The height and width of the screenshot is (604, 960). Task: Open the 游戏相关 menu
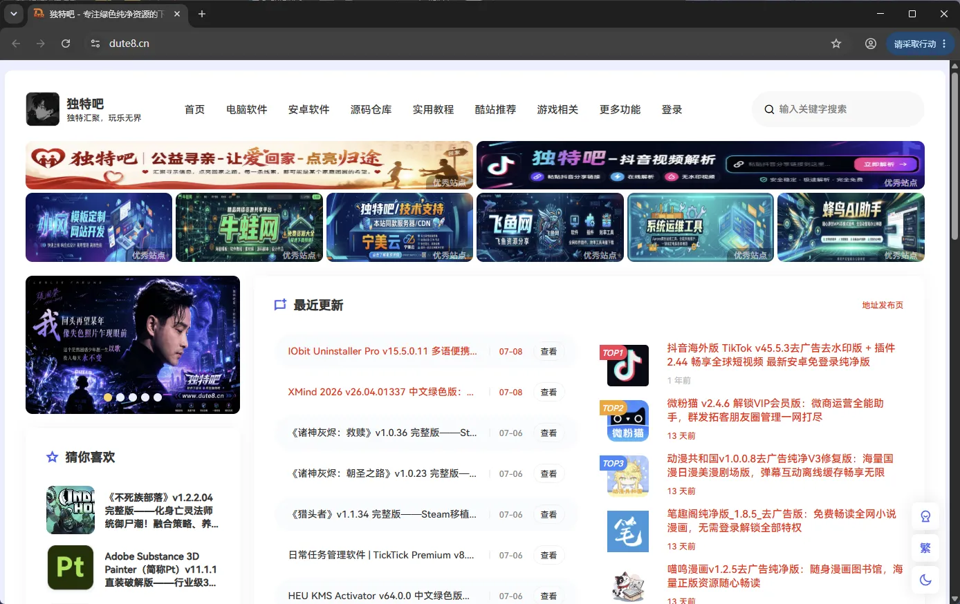click(x=558, y=109)
